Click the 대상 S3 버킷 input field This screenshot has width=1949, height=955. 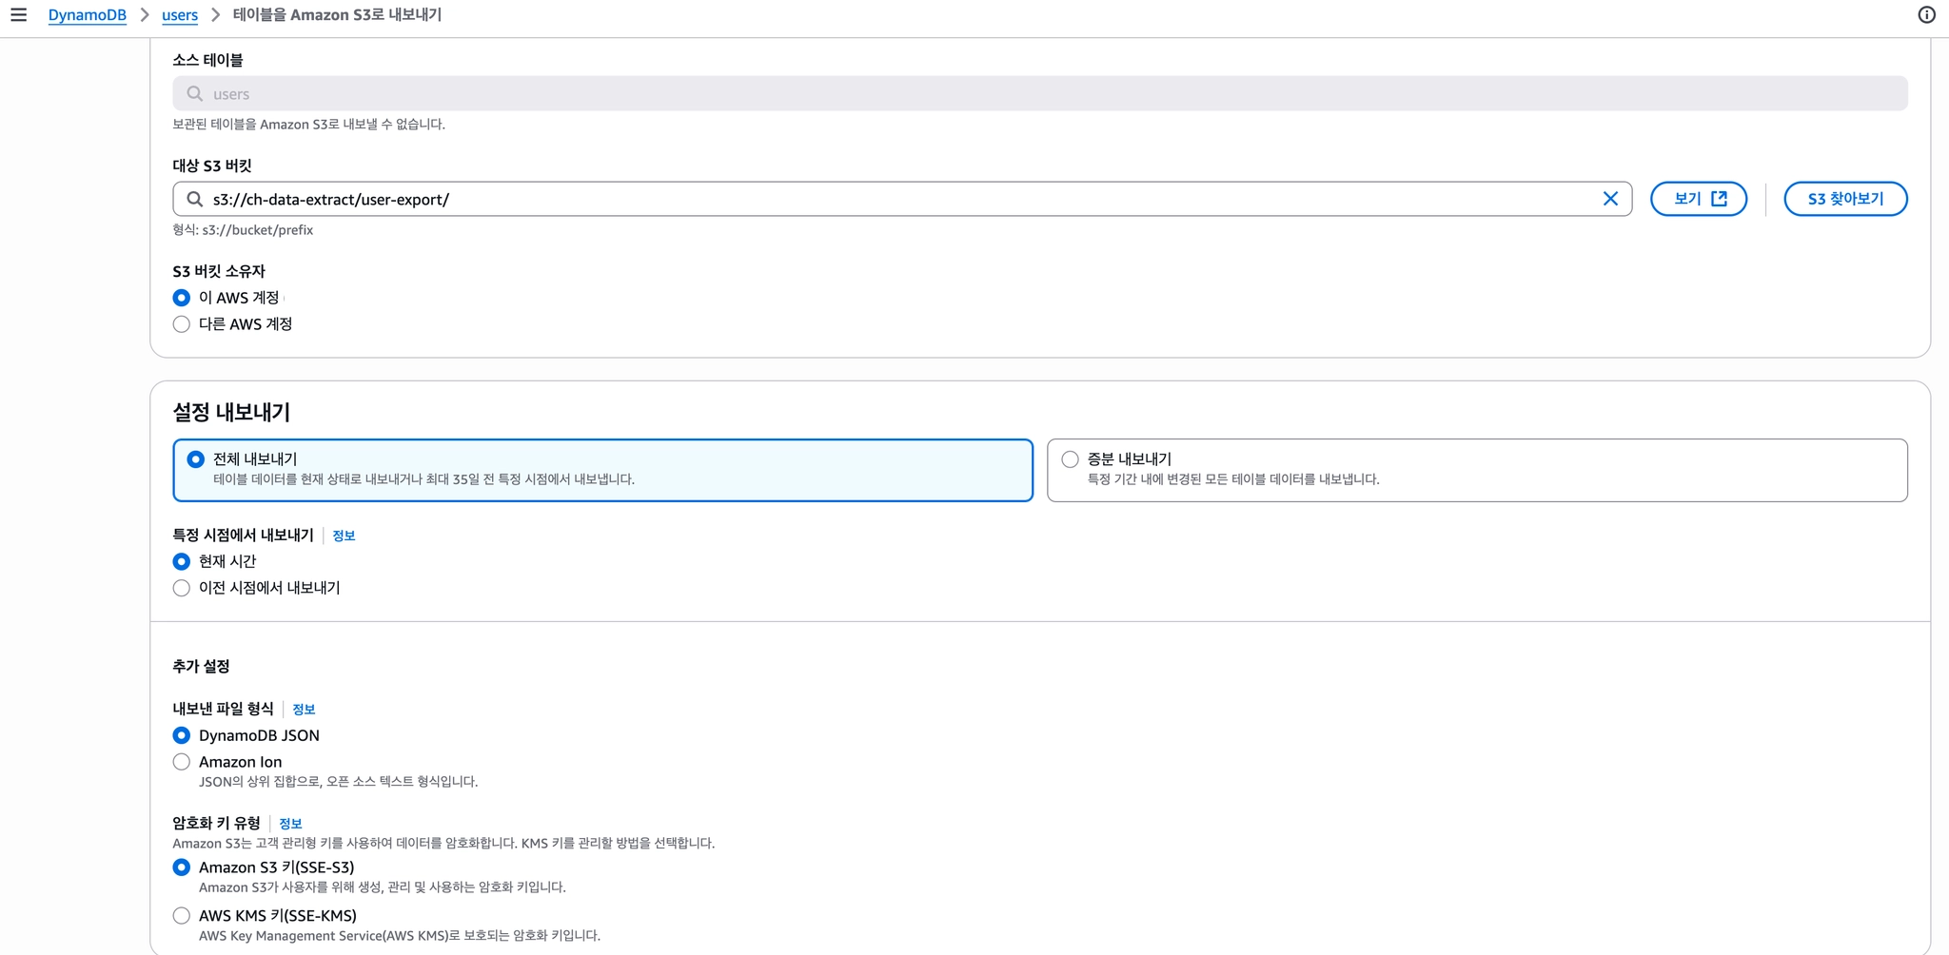pyautogui.click(x=902, y=199)
